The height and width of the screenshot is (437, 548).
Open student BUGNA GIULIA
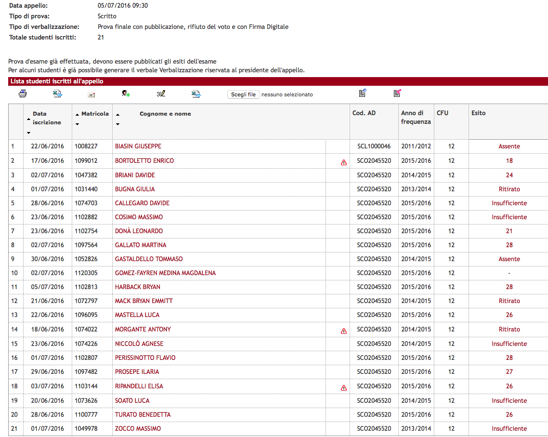click(x=135, y=189)
